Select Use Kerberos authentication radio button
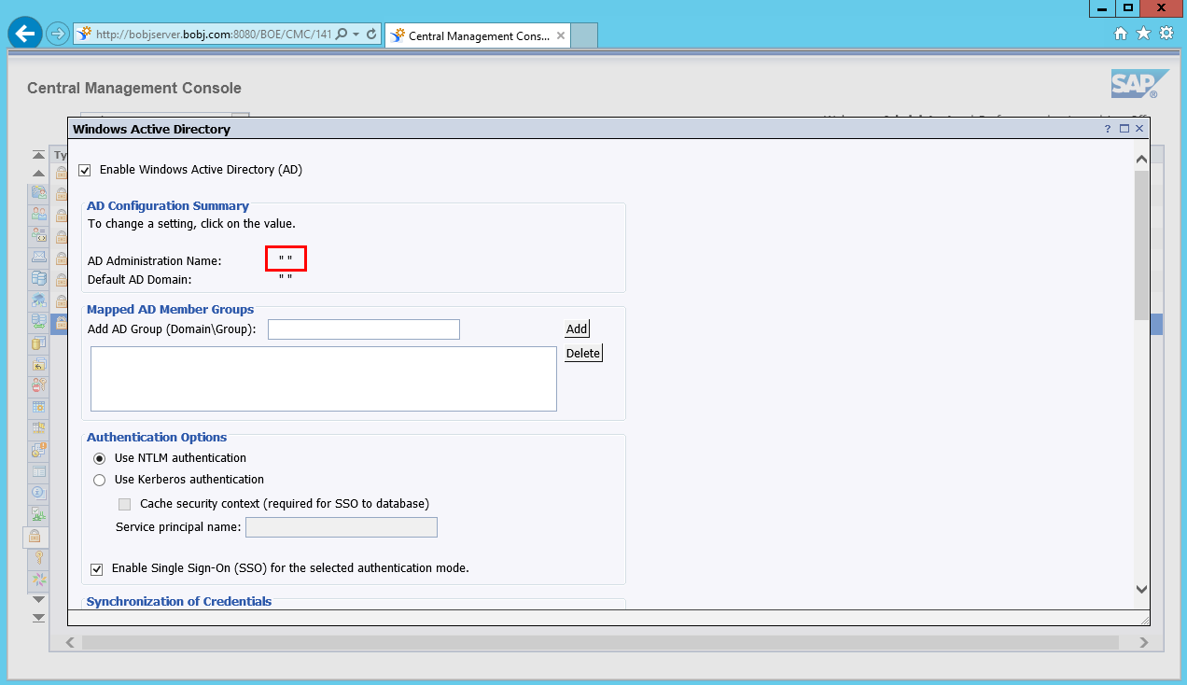 100,480
